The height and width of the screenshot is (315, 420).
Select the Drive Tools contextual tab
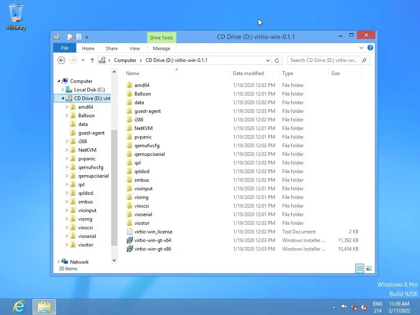[x=162, y=37]
